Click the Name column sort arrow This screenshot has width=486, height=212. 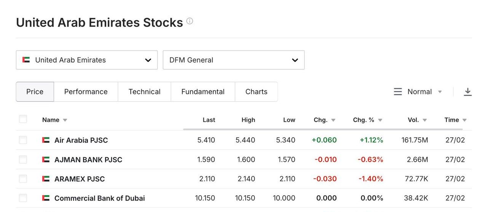pos(65,120)
